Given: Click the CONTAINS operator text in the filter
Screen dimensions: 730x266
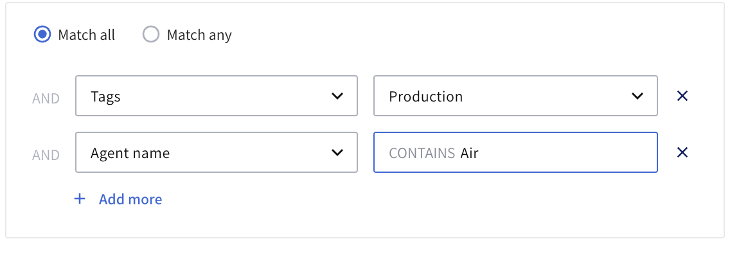Looking at the screenshot, I should coord(422,153).
